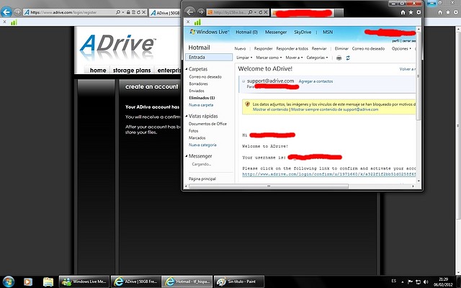Open Favorites star of the background ADrive browser
461x288 pixels.
tap(448, 12)
